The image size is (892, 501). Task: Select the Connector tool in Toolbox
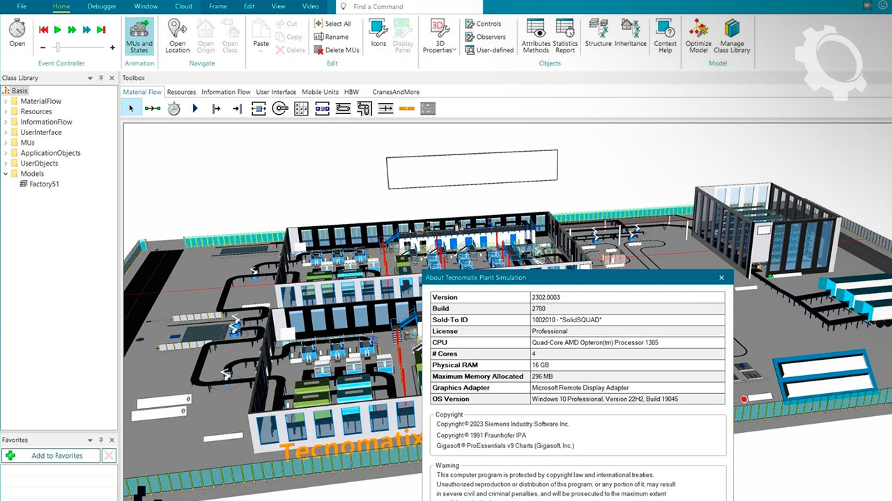153,109
